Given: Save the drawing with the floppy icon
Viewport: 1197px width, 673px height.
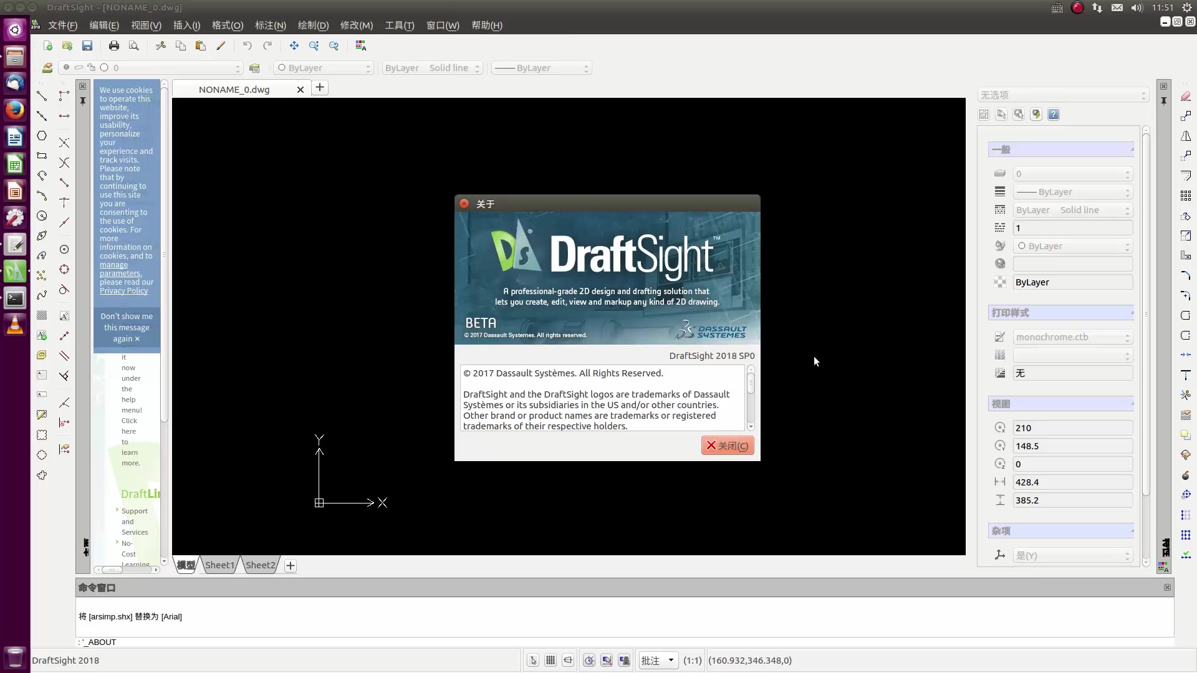Looking at the screenshot, I should 87,45.
